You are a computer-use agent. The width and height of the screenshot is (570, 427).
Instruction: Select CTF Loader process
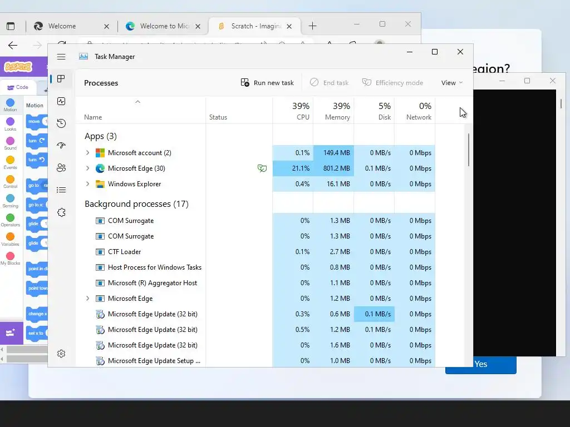(x=255, y=252)
